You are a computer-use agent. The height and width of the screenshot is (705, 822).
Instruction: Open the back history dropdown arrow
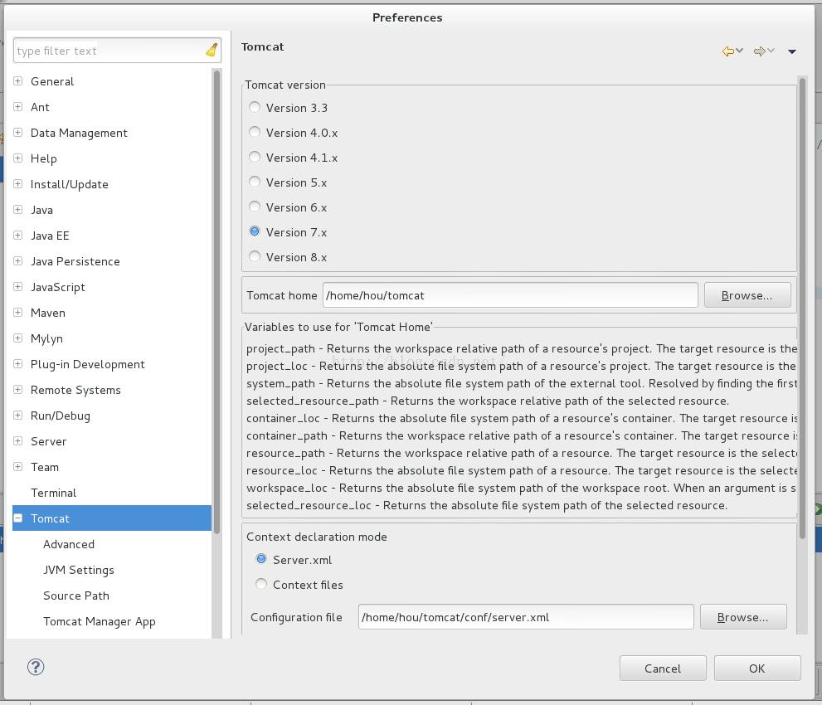pos(740,51)
